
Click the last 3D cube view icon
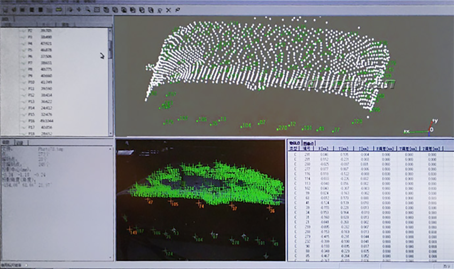coord(150,10)
